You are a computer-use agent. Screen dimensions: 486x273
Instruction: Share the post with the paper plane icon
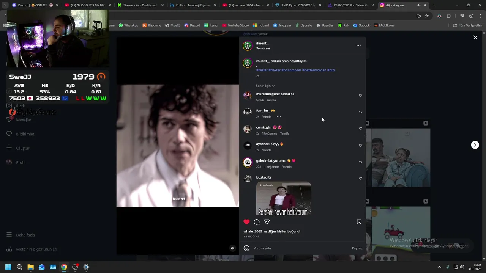tap(267, 222)
